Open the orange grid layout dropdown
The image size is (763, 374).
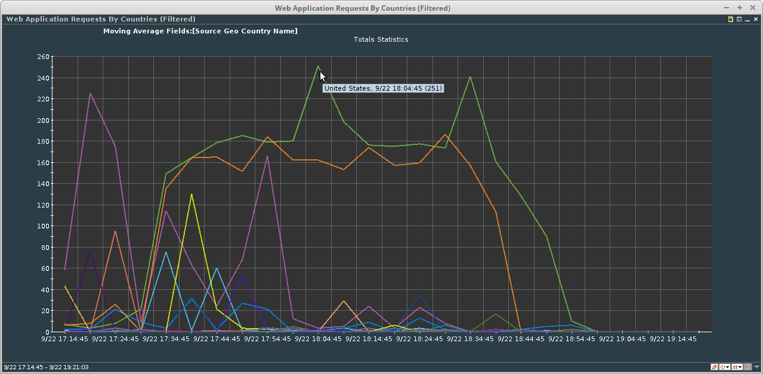(x=737, y=367)
